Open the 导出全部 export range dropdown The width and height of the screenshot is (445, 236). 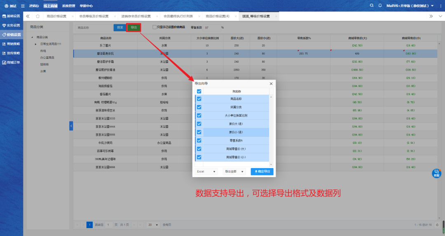click(x=234, y=171)
